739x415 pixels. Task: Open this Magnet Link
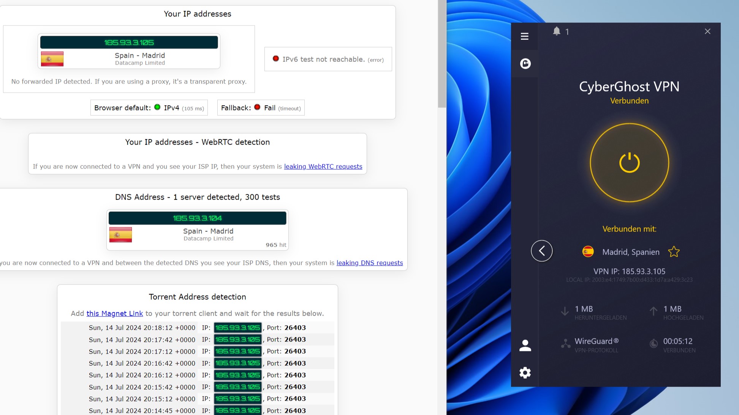(115, 314)
